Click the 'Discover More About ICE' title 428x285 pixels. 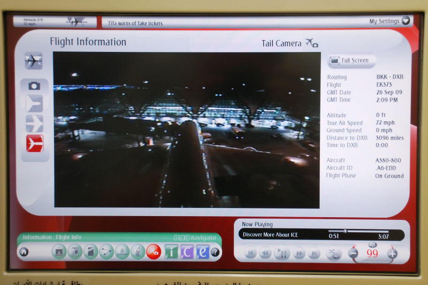pos(270,235)
